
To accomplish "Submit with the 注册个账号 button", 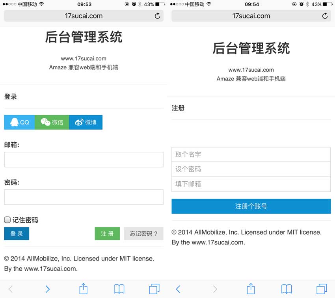I will (251, 206).
